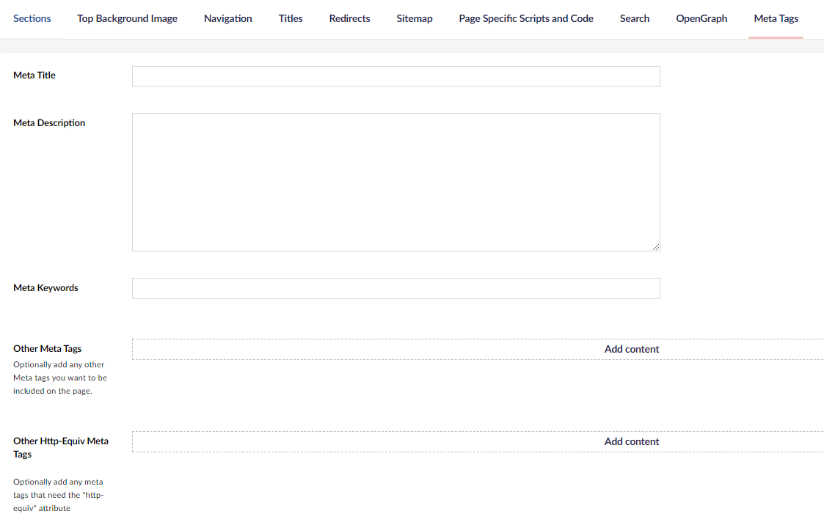The image size is (824, 522).
Task: Focus the Meta Title input field
Action: click(x=395, y=76)
